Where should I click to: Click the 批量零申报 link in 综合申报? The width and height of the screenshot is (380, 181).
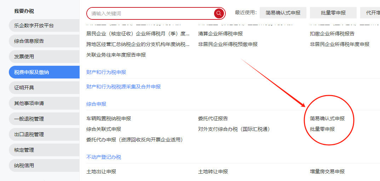click(x=322, y=129)
